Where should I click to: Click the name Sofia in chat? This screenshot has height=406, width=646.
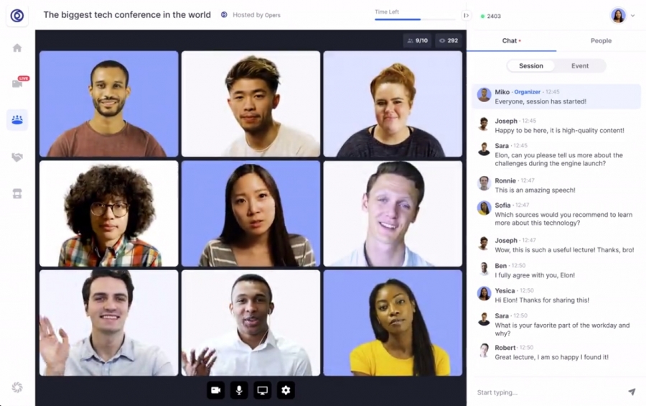(x=502, y=205)
